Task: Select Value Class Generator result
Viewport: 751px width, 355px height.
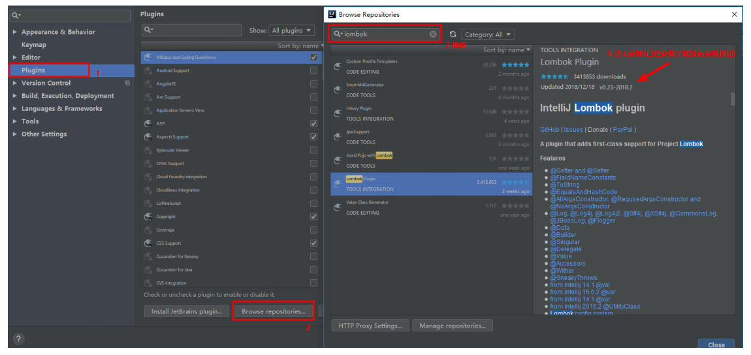Action: [x=432, y=207]
